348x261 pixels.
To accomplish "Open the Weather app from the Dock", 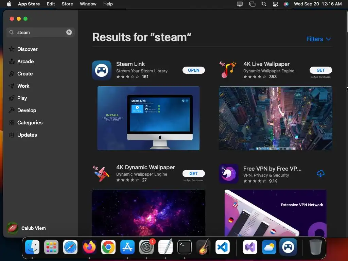I will click(269, 247).
